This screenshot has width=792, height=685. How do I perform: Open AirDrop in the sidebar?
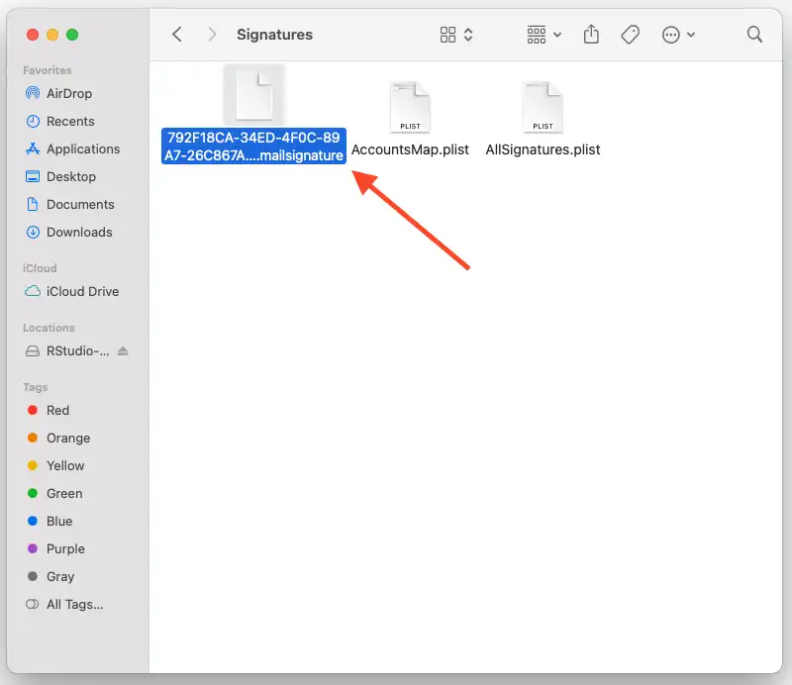click(69, 93)
